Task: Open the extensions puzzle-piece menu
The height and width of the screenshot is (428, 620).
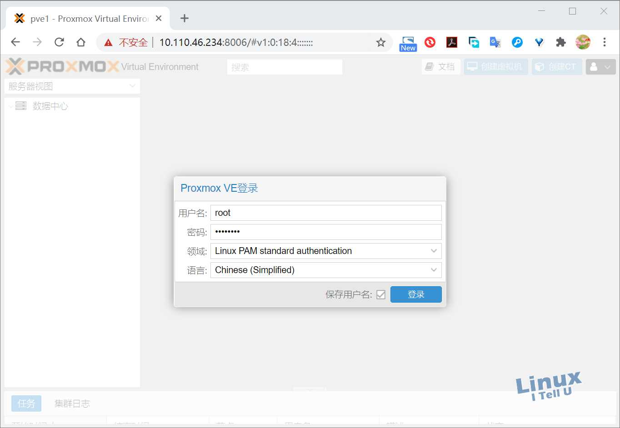Action: 561,42
